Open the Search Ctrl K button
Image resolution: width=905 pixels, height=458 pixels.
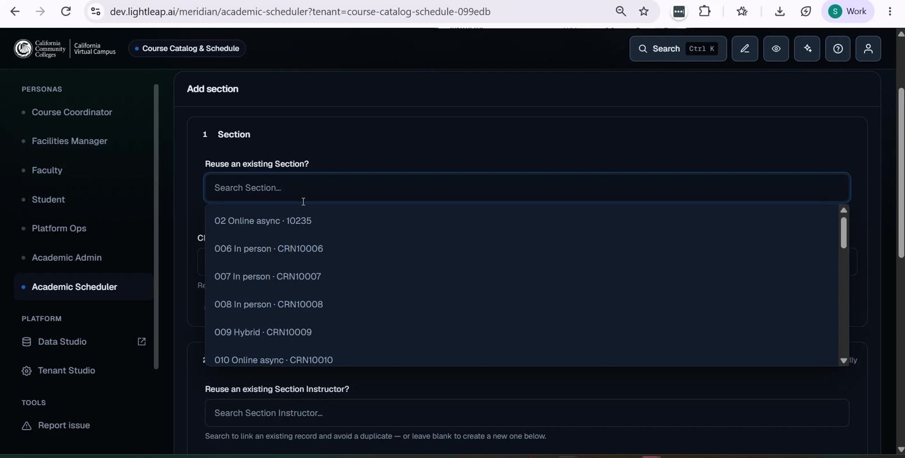678,49
